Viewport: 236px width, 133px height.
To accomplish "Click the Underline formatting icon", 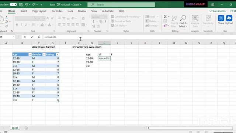I will pos(25,25).
